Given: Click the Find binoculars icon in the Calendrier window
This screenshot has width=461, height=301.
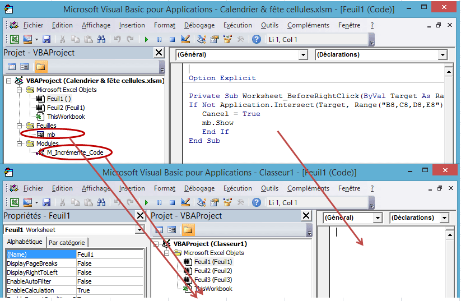Looking at the screenshot, I should coord(101,39).
